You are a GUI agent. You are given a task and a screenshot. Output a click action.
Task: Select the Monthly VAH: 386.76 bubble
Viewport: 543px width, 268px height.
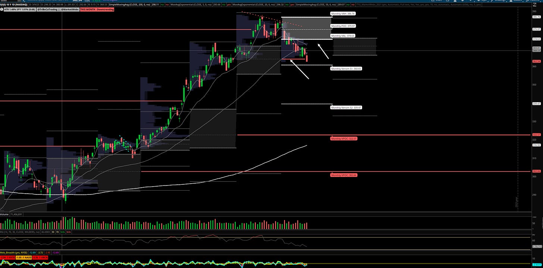click(x=343, y=14)
